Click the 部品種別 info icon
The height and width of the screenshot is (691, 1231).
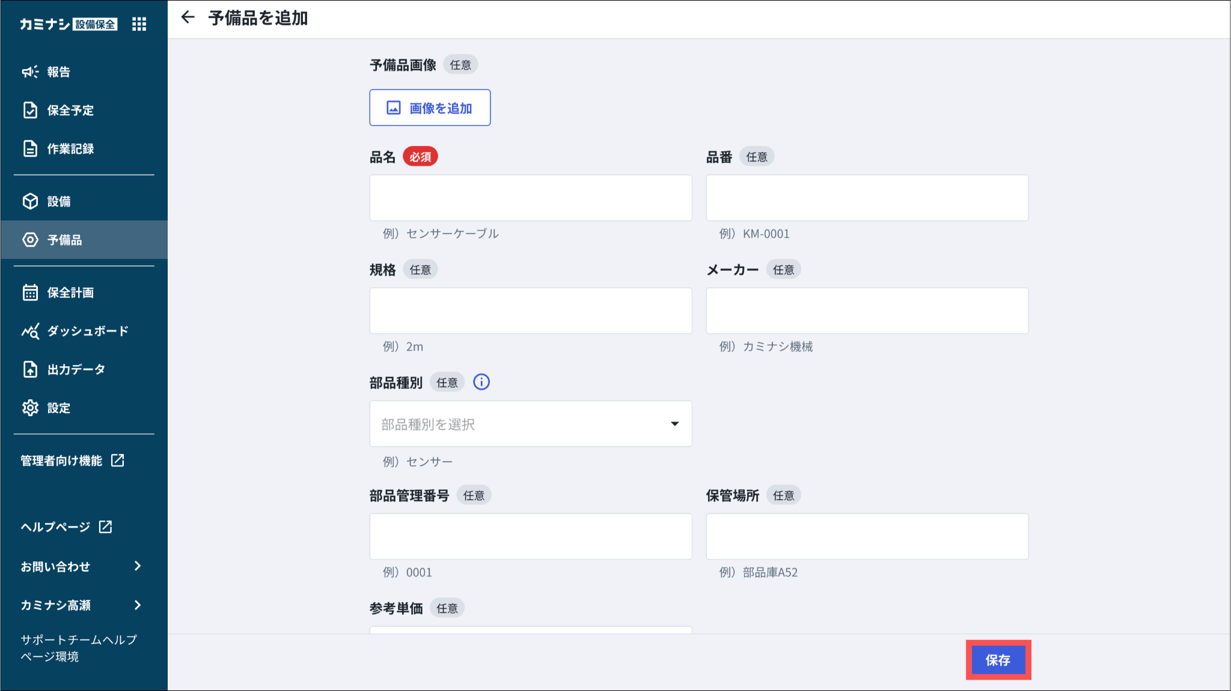pyautogui.click(x=481, y=382)
